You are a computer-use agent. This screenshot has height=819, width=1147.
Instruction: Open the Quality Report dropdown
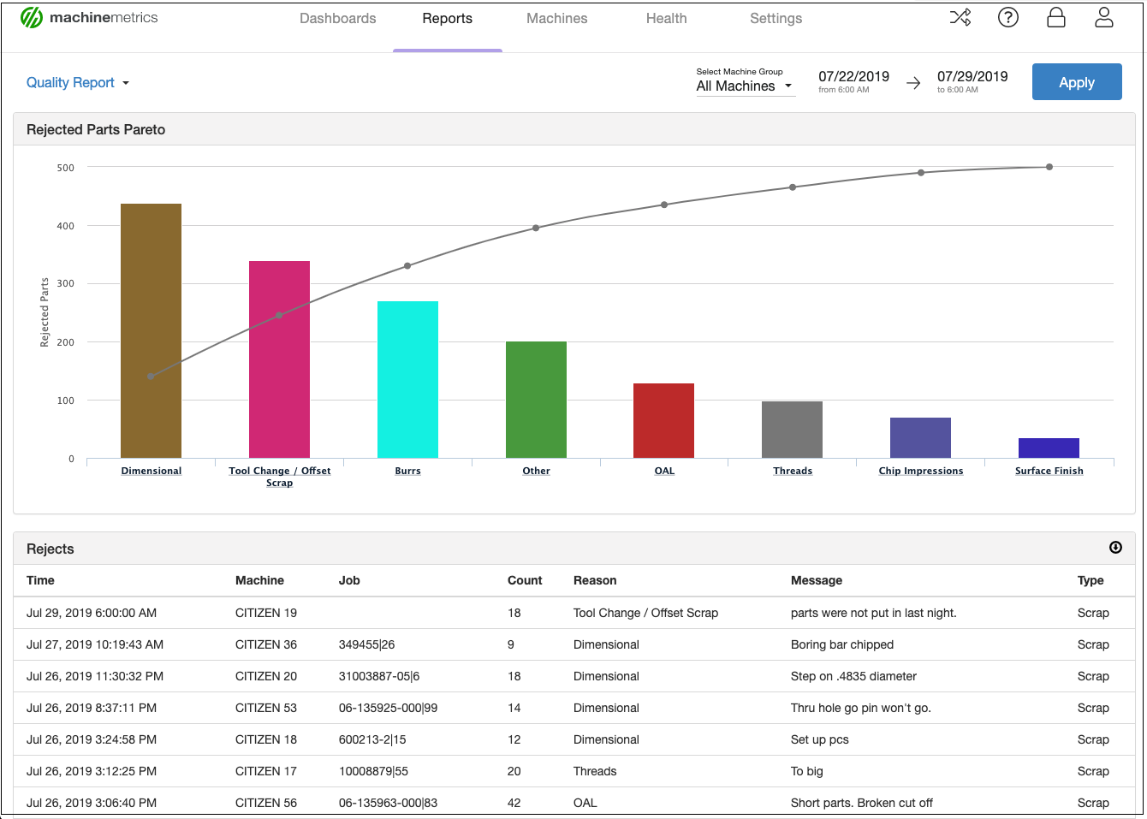tap(77, 82)
